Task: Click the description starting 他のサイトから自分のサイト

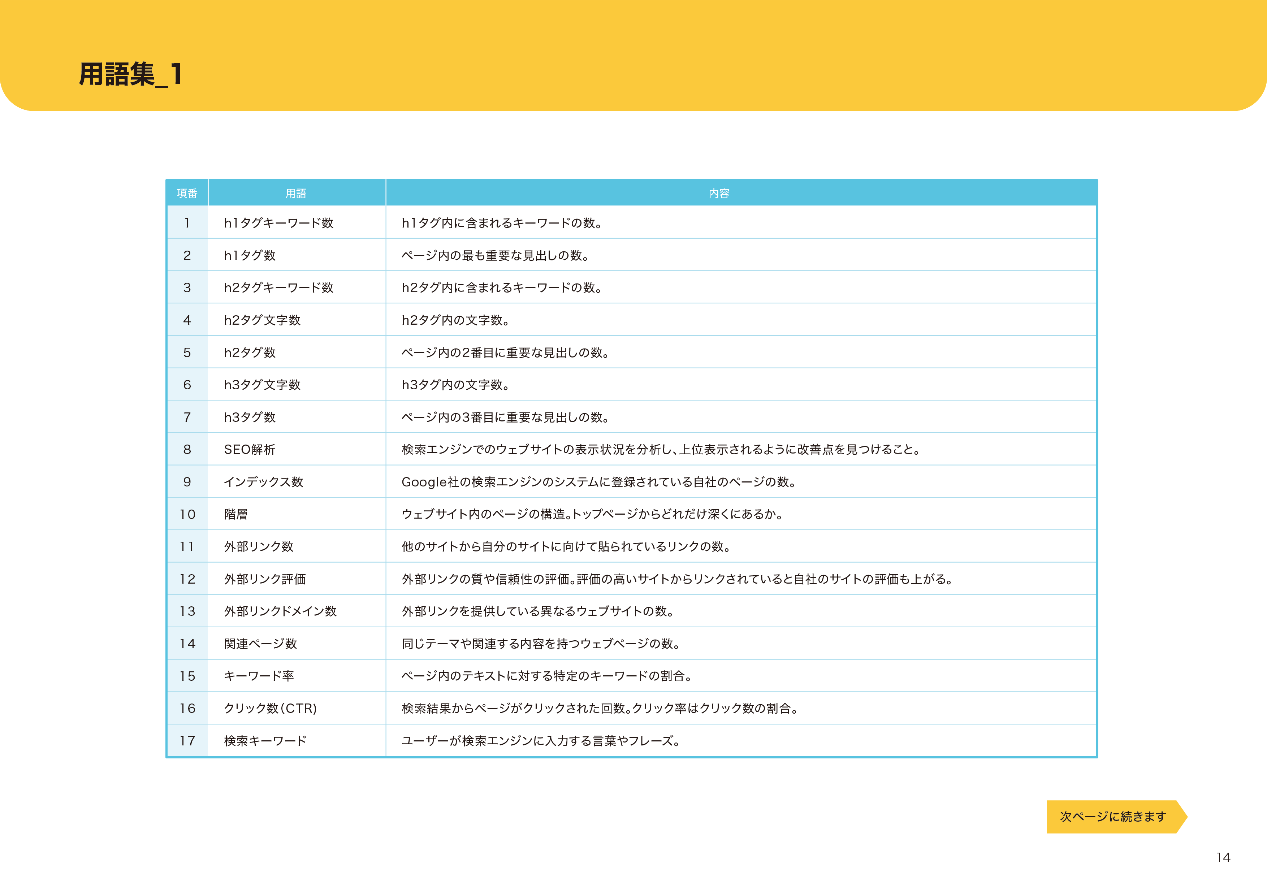Action: pos(567,546)
